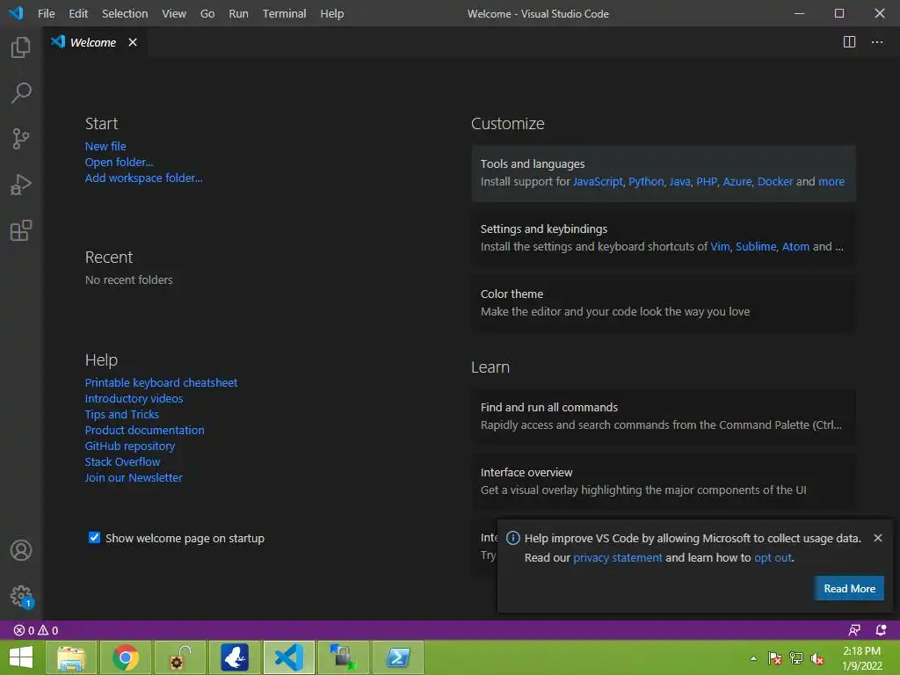Viewport: 900px width, 675px height.
Task: Open the File menu
Action: pyautogui.click(x=46, y=13)
